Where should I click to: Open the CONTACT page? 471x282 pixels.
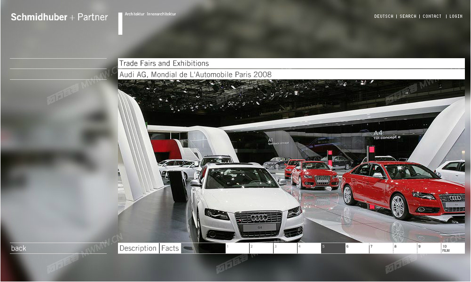coord(432,16)
